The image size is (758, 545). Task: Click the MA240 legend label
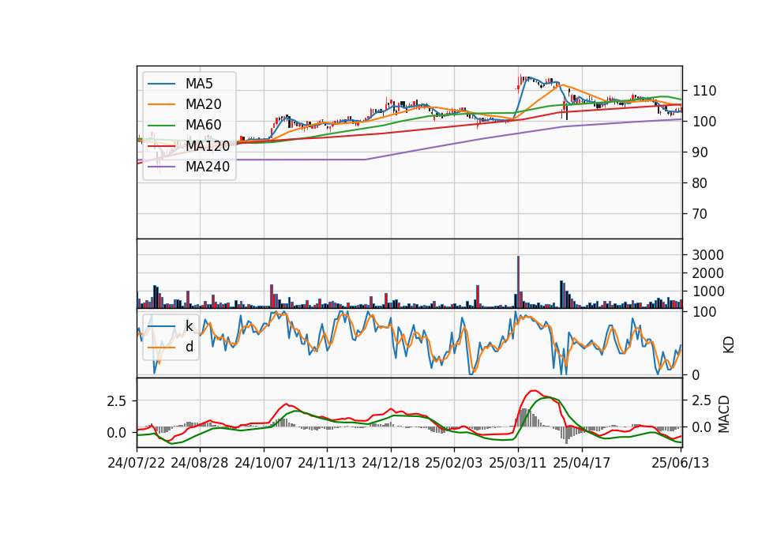click(x=208, y=167)
